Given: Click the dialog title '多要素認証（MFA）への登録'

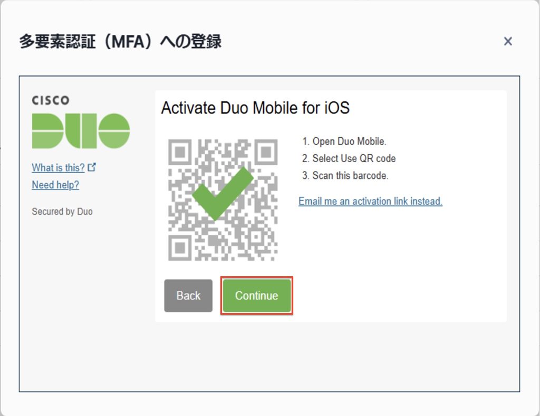Looking at the screenshot, I should [120, 42].
